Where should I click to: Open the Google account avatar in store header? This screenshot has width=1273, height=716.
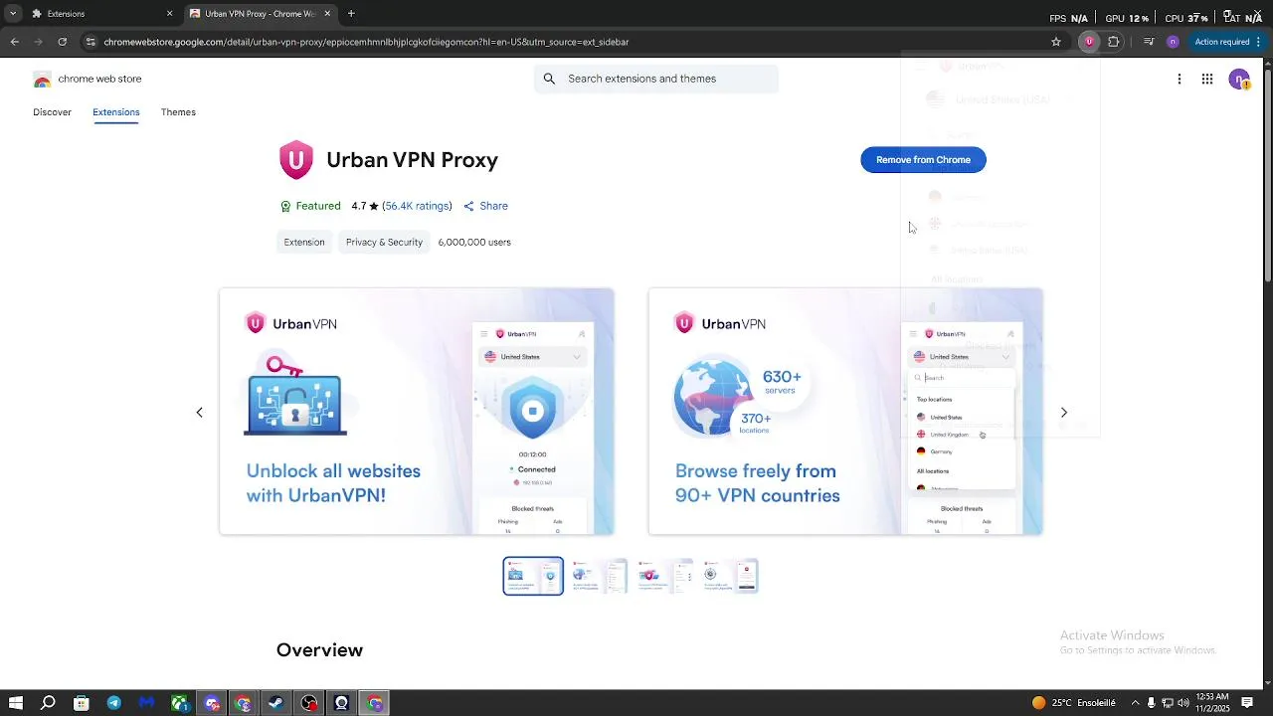coord(1239,80)
